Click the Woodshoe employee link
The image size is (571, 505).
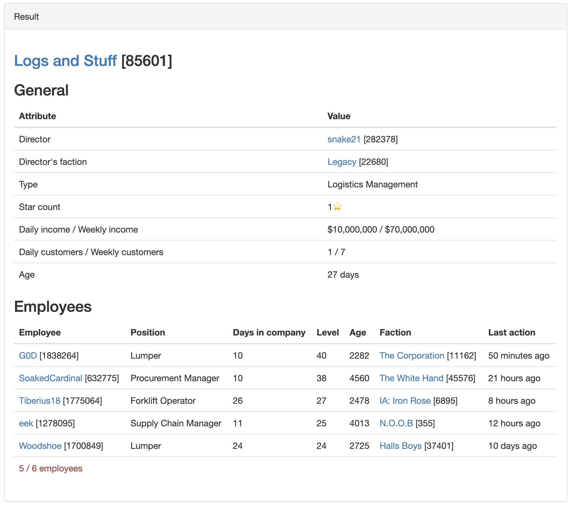[40, 446]
